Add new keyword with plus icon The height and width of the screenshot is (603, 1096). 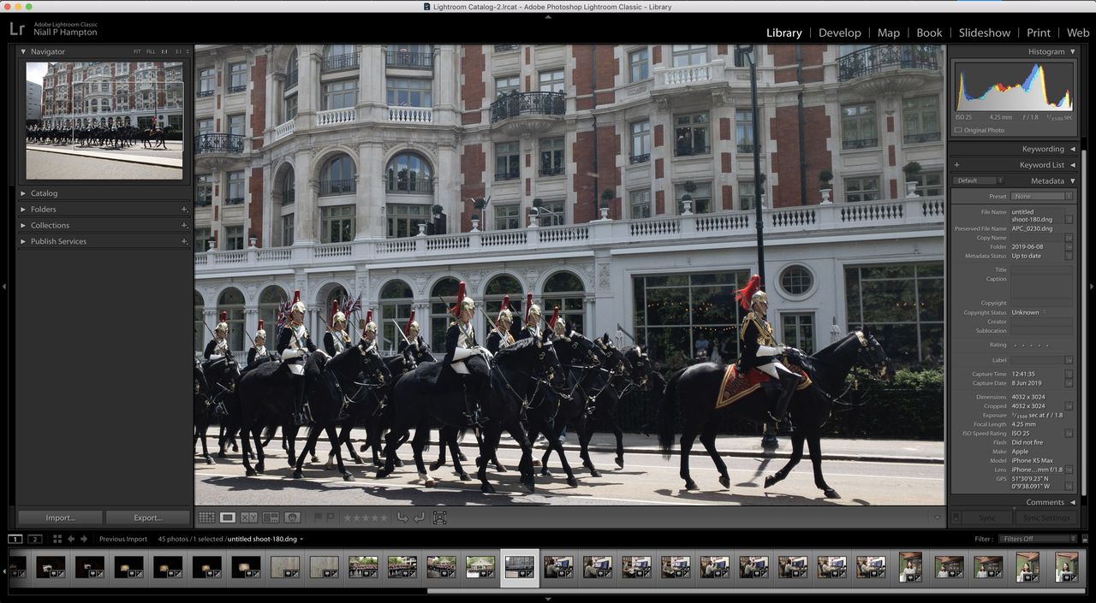tap(956, 165)
